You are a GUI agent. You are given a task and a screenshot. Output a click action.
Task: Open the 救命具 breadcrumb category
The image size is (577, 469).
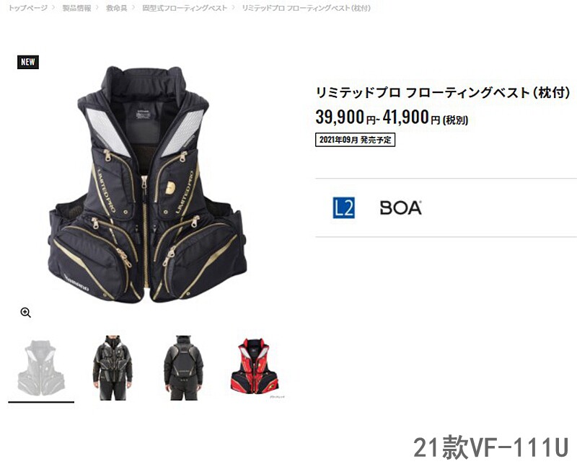[117, 8]
